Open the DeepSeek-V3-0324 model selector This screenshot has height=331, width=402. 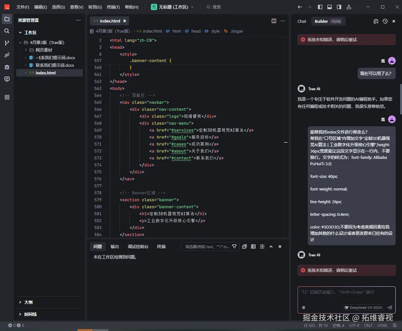[x=363, y=308]
